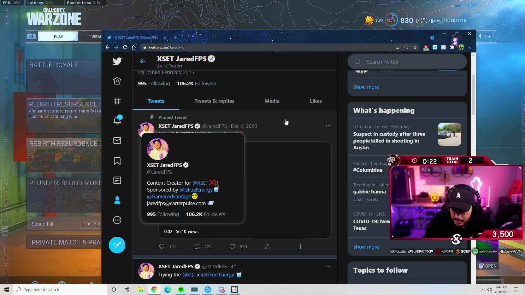Click the round blue compose Tweet button

pos(117,245)
